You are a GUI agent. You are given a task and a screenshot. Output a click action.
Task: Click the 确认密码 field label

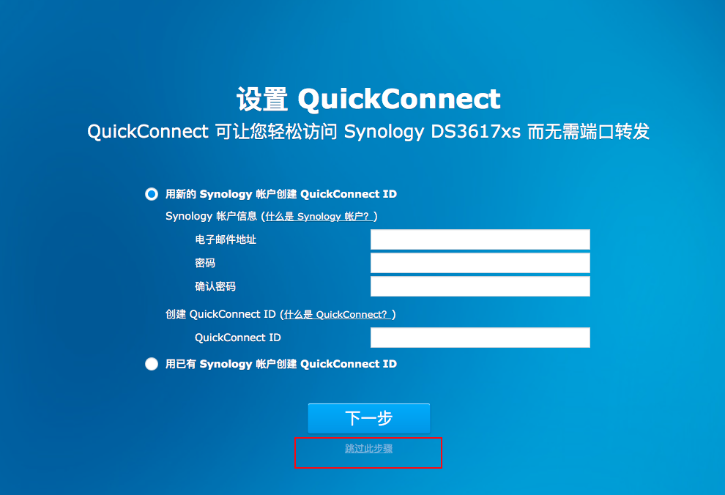click(x=215, y=286)
